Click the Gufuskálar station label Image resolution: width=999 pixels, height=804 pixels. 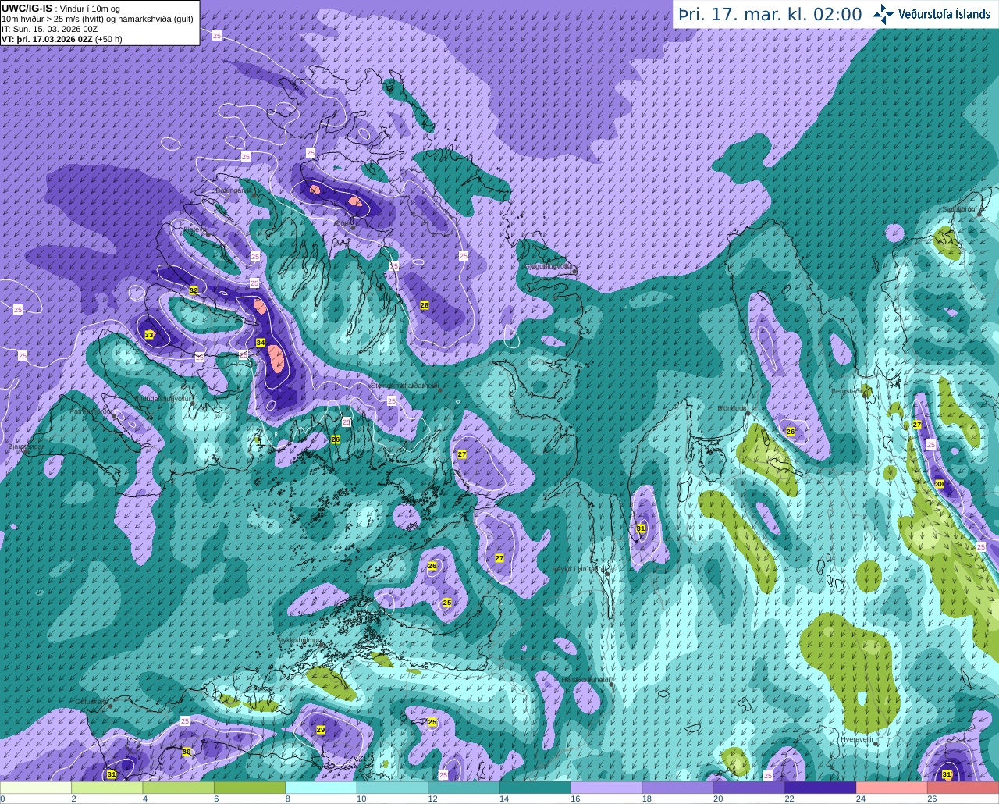[x=91, y=702]
